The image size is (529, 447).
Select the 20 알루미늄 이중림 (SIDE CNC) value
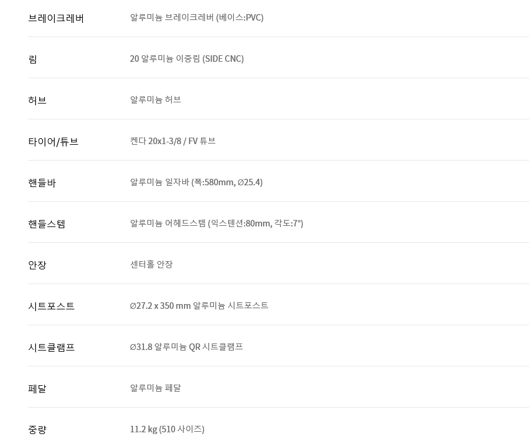[x=186, y=59]
